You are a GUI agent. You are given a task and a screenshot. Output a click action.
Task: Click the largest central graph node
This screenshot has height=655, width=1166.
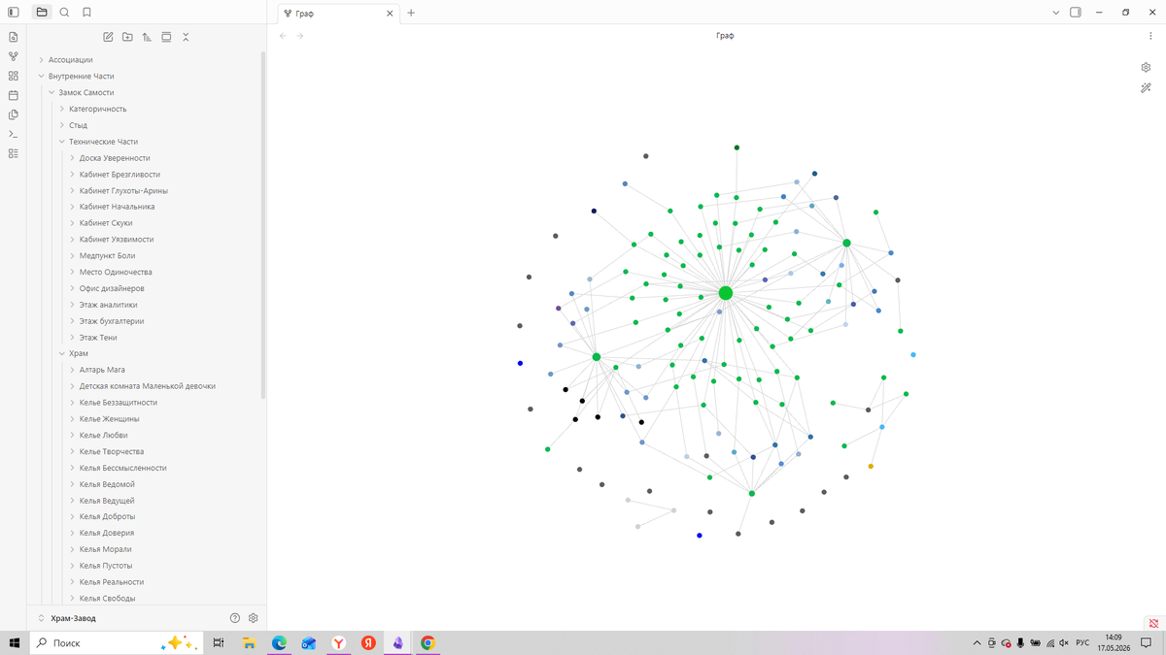coord(725,293)
